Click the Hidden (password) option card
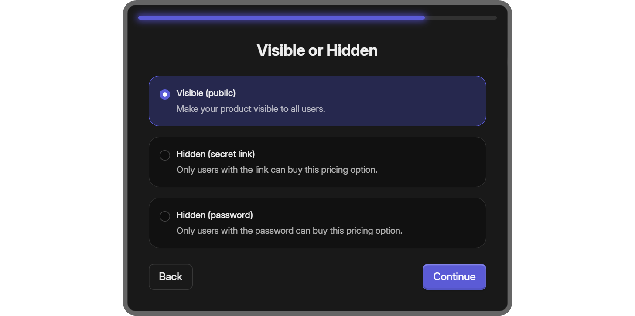The image size is (635, 316). [317, 222]
